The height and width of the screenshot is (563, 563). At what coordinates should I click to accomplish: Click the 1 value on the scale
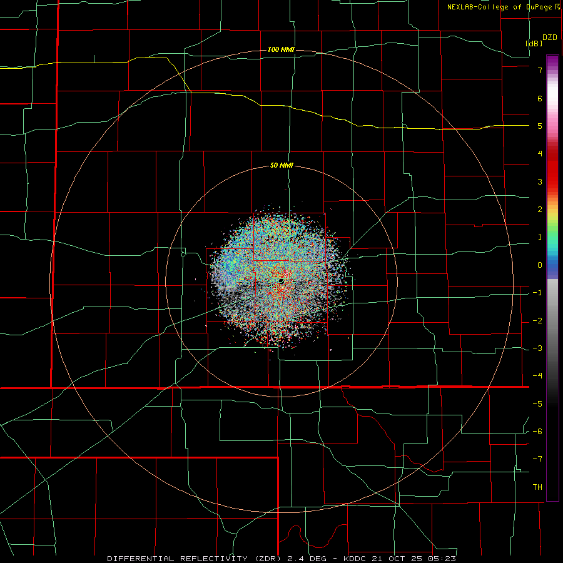click(x=540, y=237)
